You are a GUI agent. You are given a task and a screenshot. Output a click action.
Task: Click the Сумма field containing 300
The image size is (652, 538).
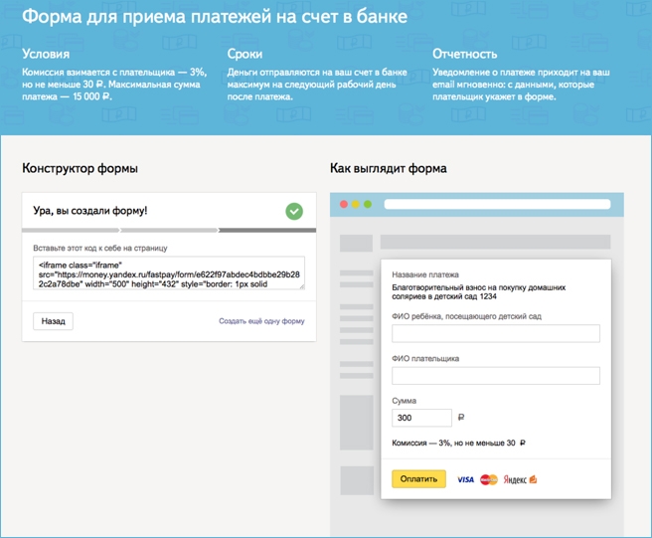[421, 418]
